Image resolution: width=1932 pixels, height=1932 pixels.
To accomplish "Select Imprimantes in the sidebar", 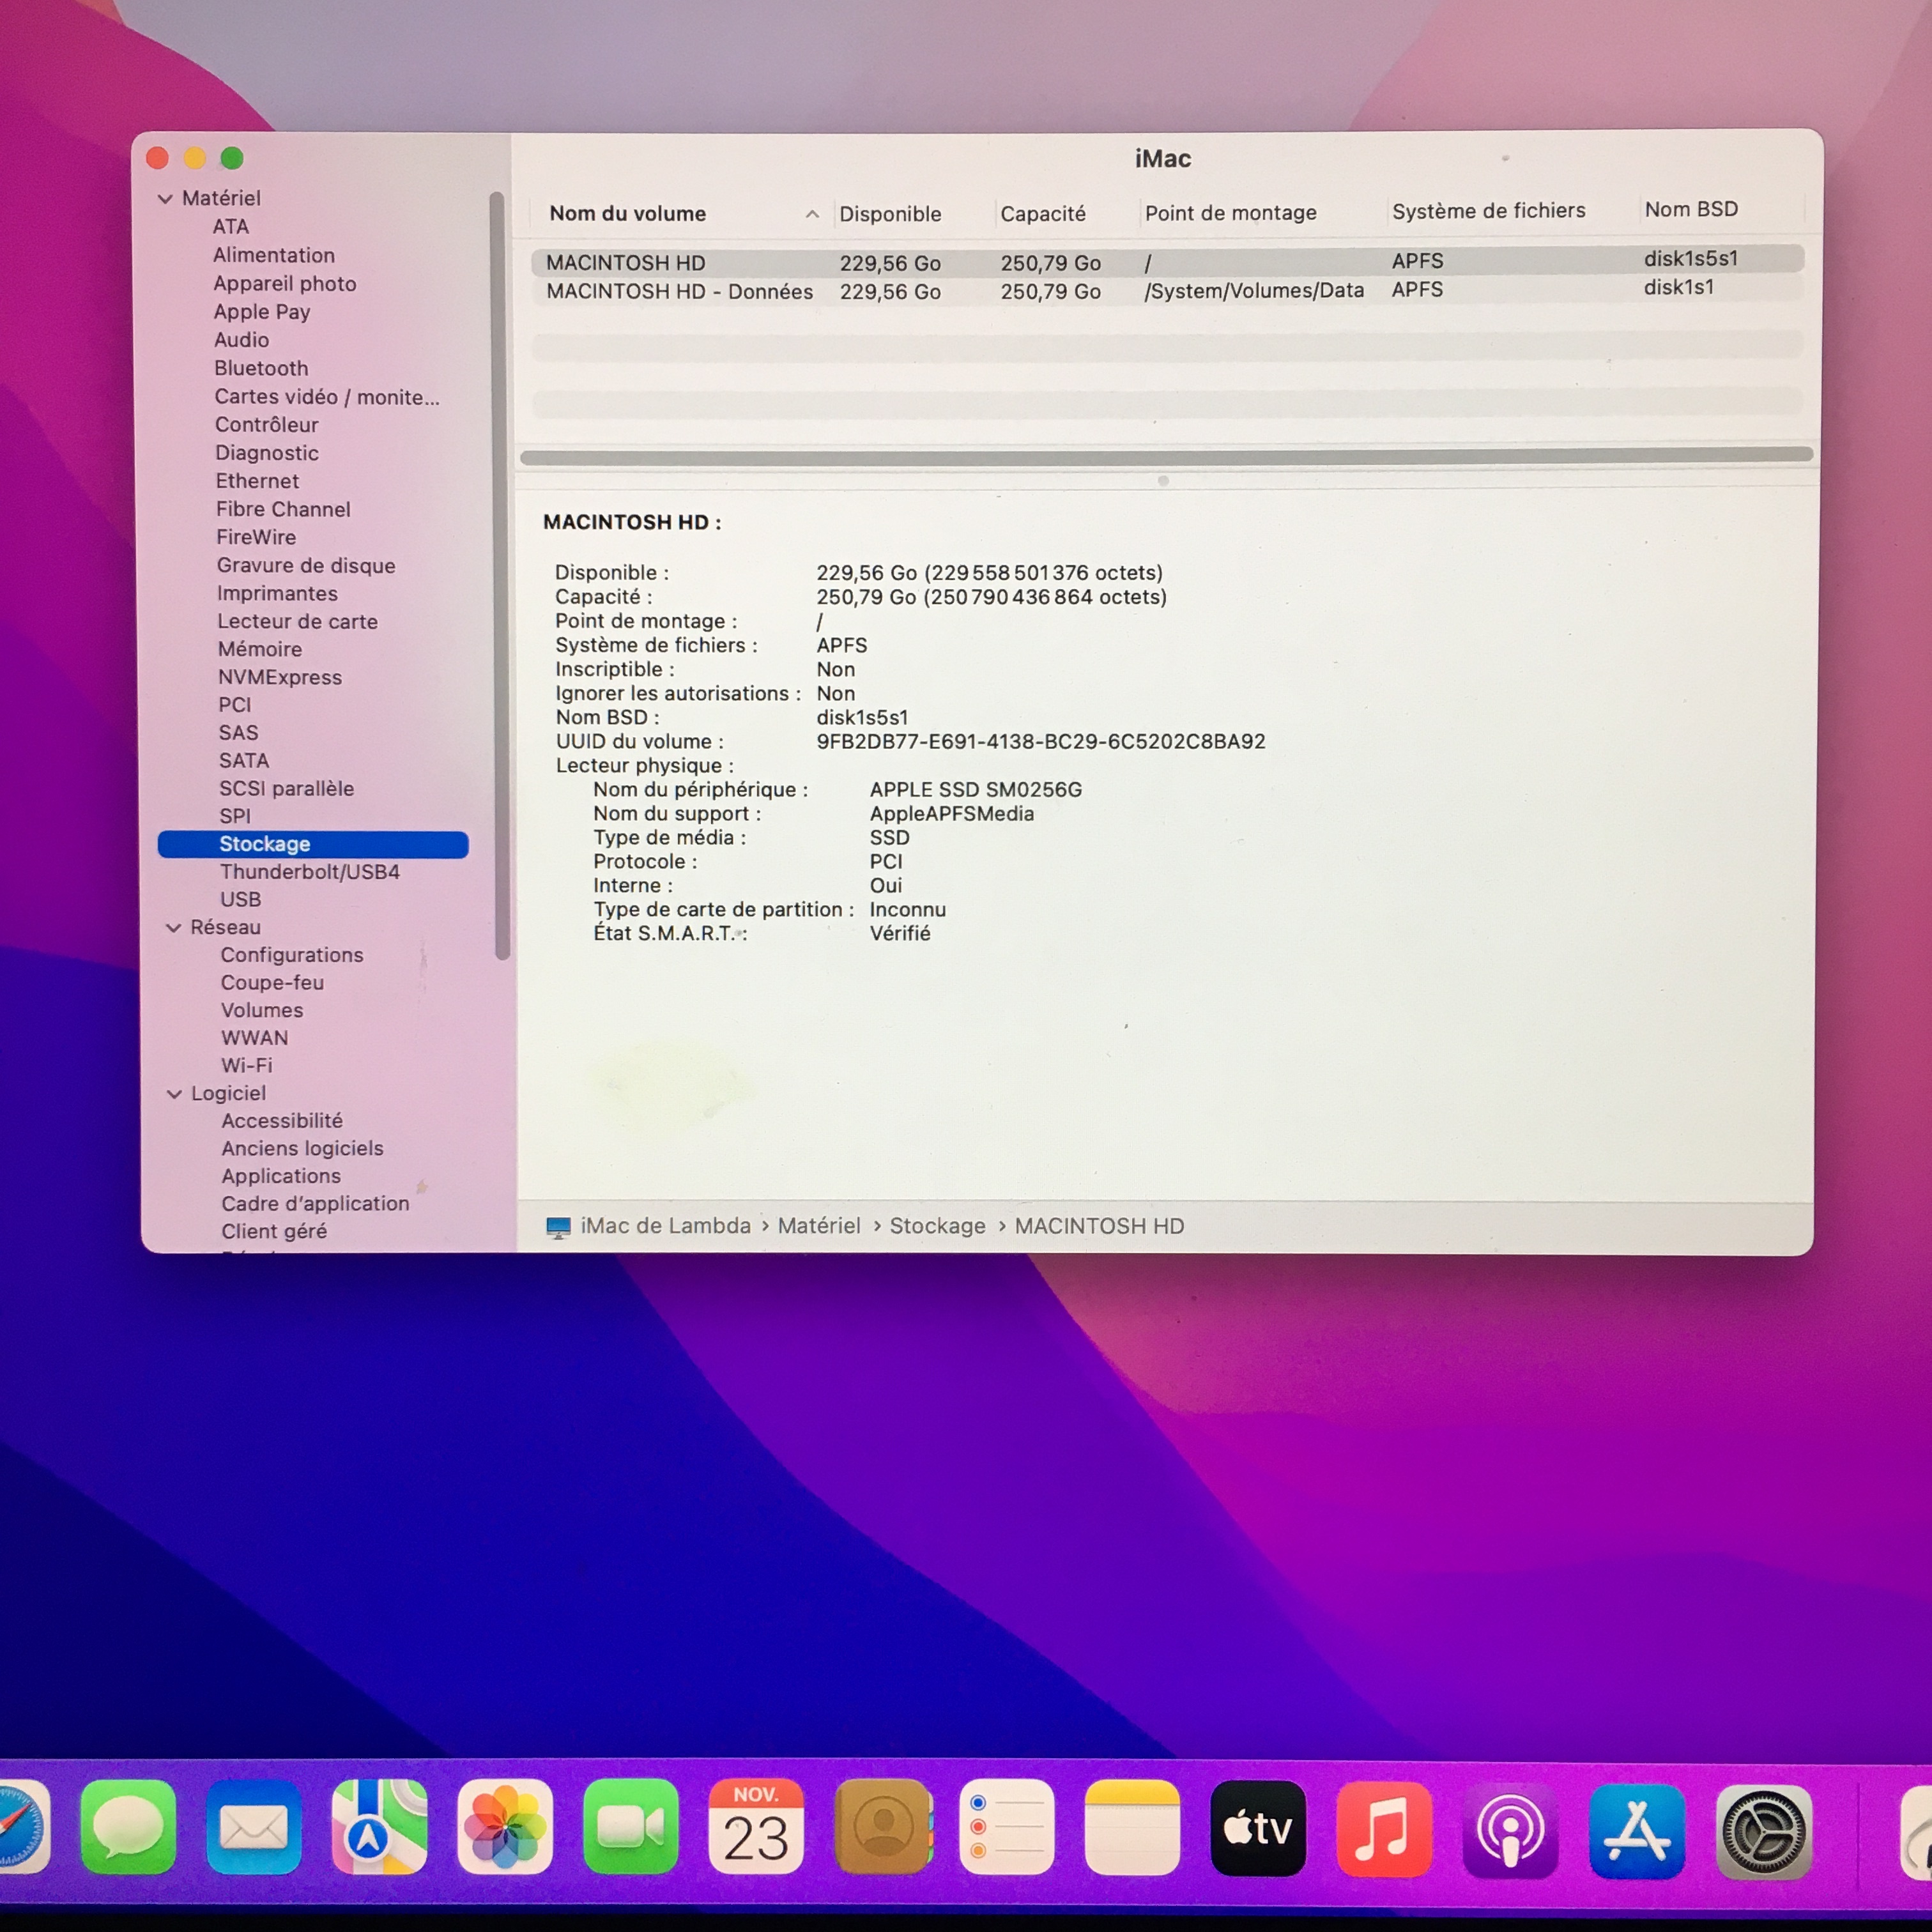I will [x=277, y=594].
